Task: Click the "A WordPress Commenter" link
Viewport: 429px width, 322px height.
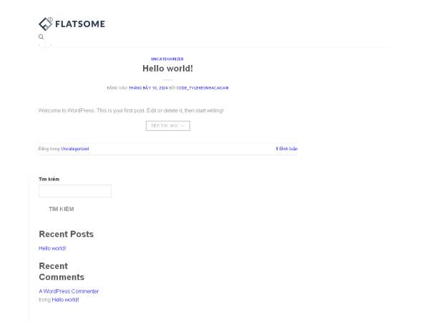Action: tap(69, 291)
